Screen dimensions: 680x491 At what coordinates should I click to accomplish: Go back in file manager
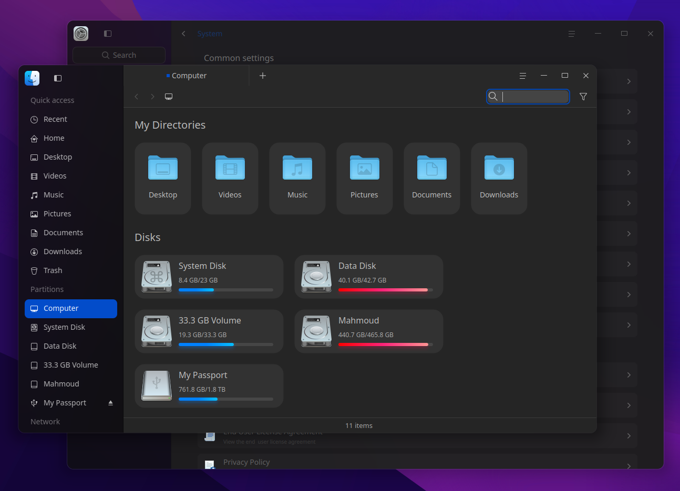pos(137,97)
